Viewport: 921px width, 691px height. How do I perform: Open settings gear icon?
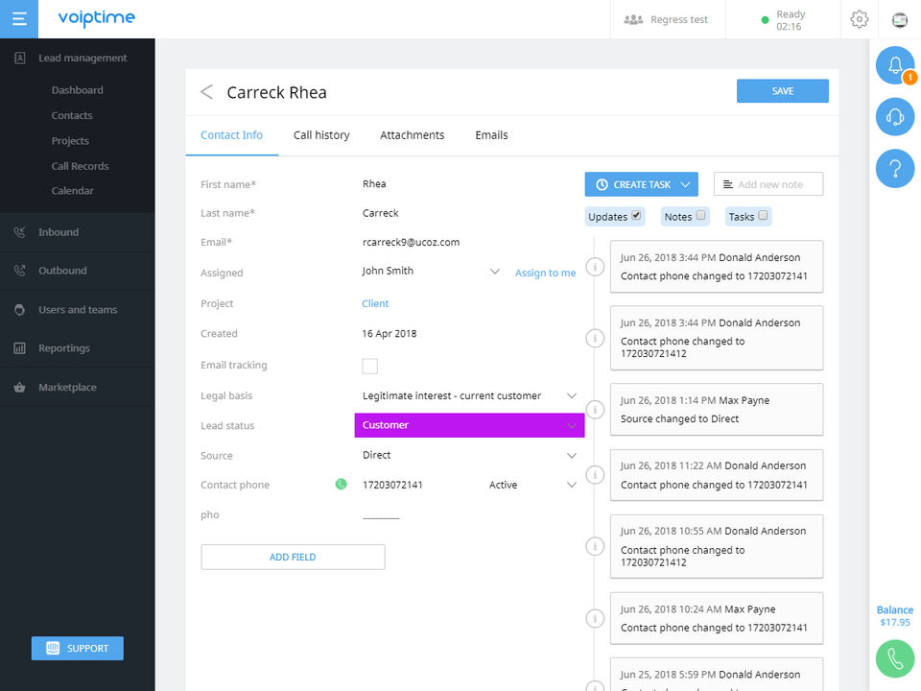coord(860,19)
